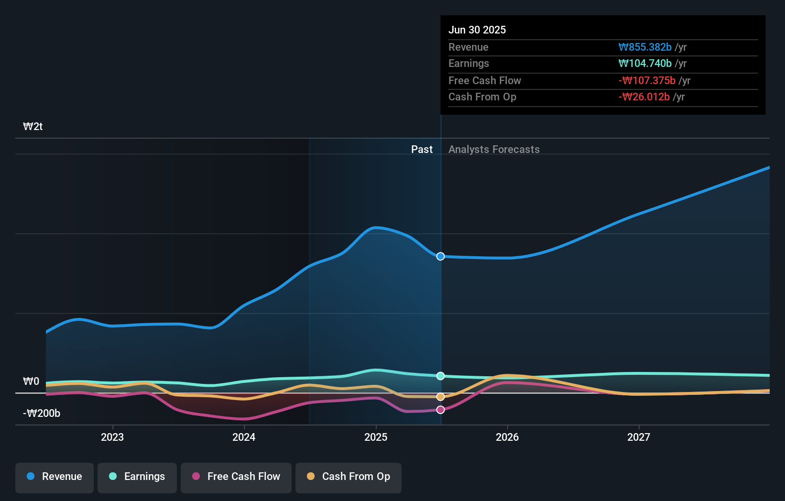Click the Revenue row label in tooltip

469,47
